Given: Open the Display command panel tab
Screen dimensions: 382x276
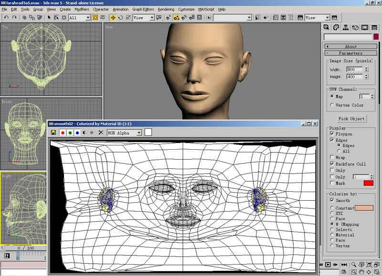Looking at the screenshot, I should 365,27.
